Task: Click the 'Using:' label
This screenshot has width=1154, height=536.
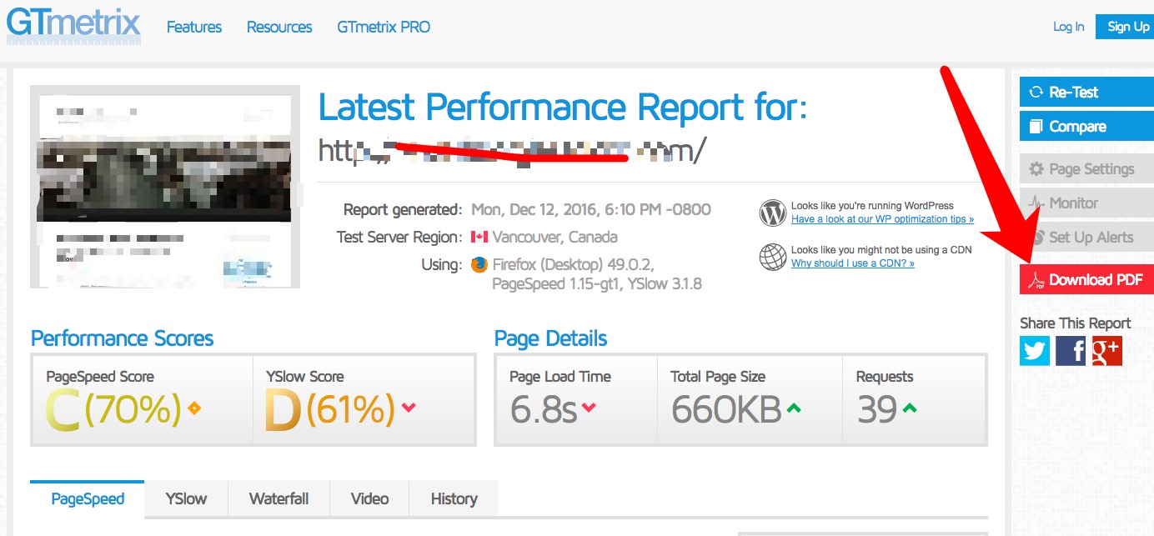Action: pyautogui.click(x=442, y=265)
